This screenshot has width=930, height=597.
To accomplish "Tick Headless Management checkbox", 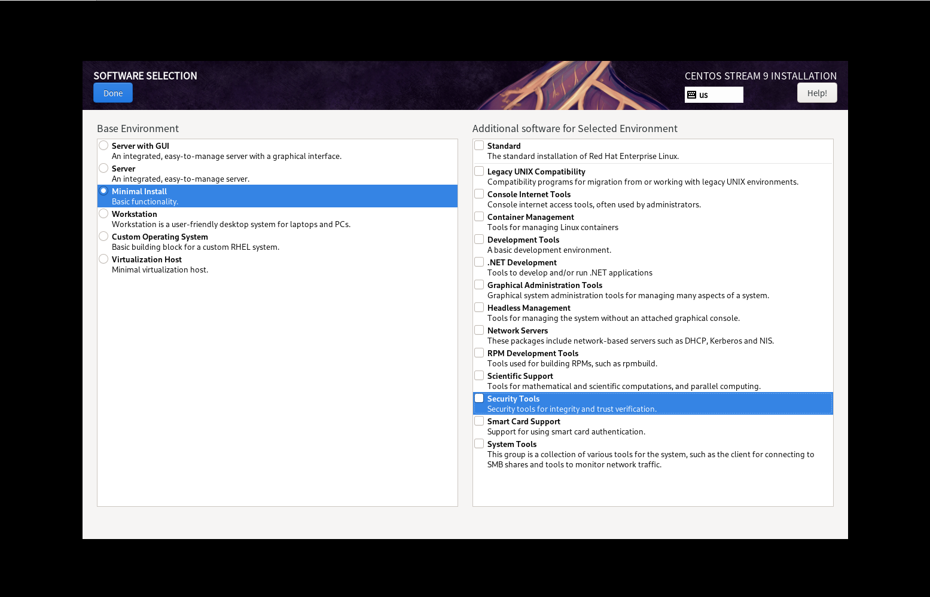I will pos(479,307).
